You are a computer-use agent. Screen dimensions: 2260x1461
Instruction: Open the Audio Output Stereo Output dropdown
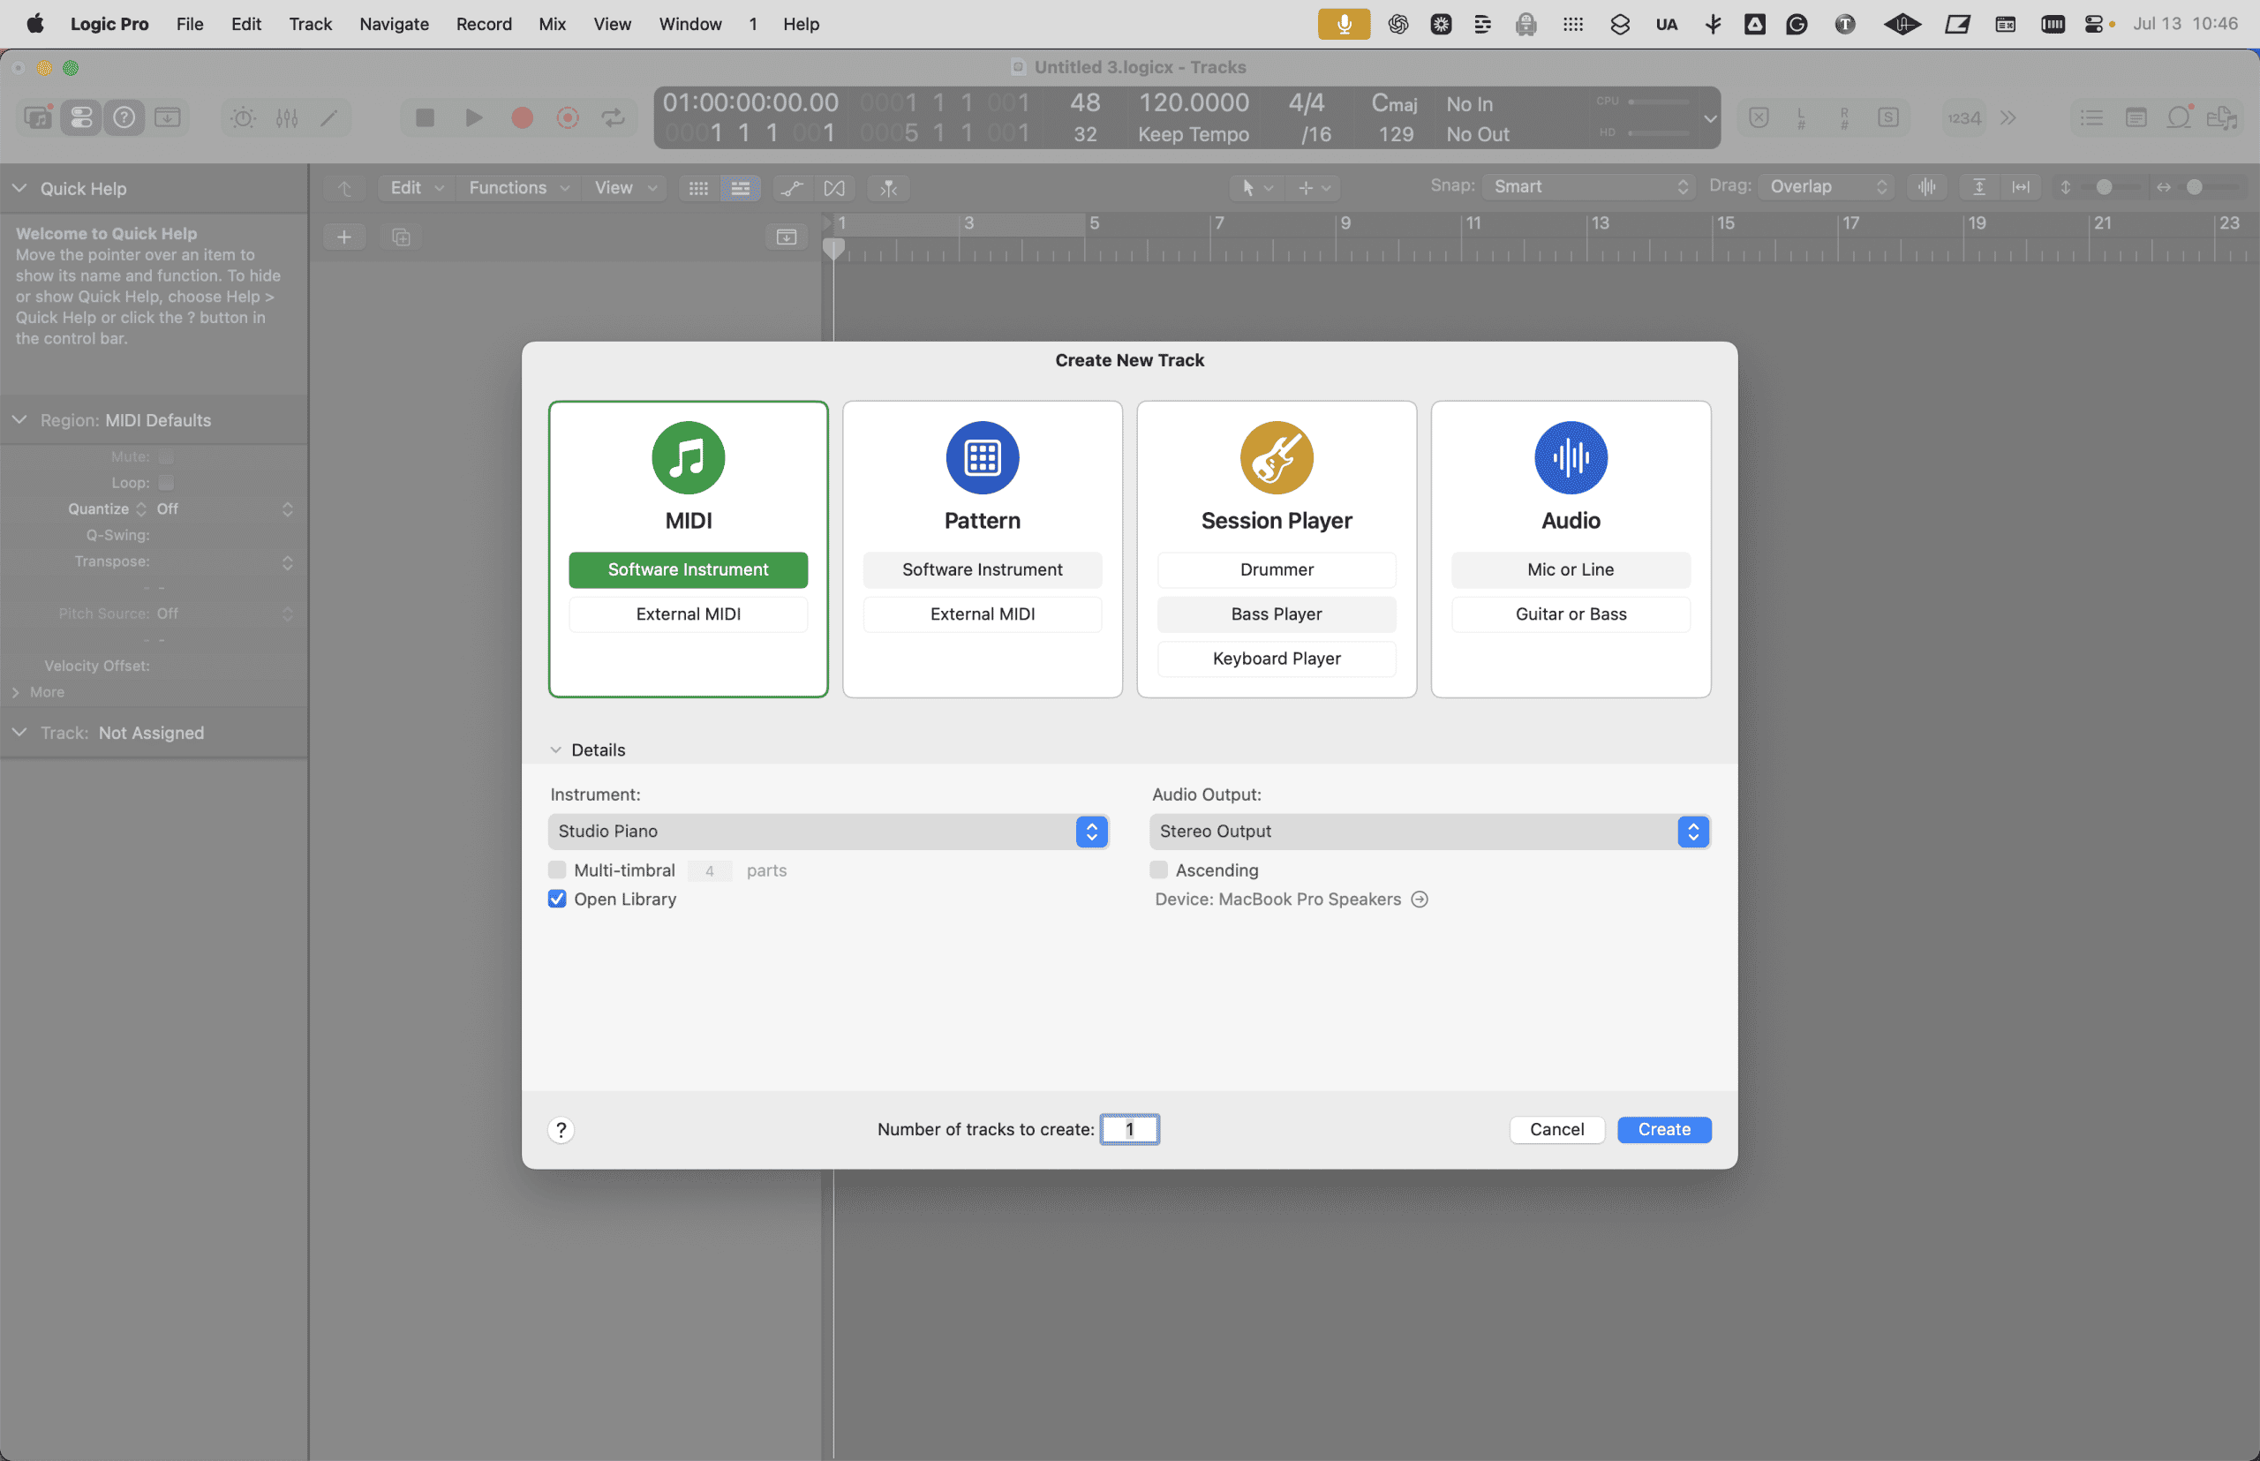coord(1430,831)
